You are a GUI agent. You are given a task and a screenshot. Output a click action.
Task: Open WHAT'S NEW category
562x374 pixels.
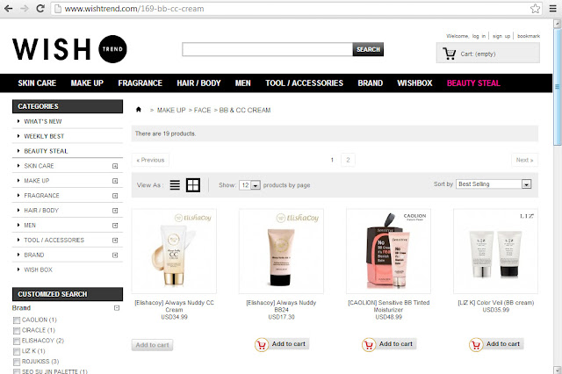(x=43, y=121)
